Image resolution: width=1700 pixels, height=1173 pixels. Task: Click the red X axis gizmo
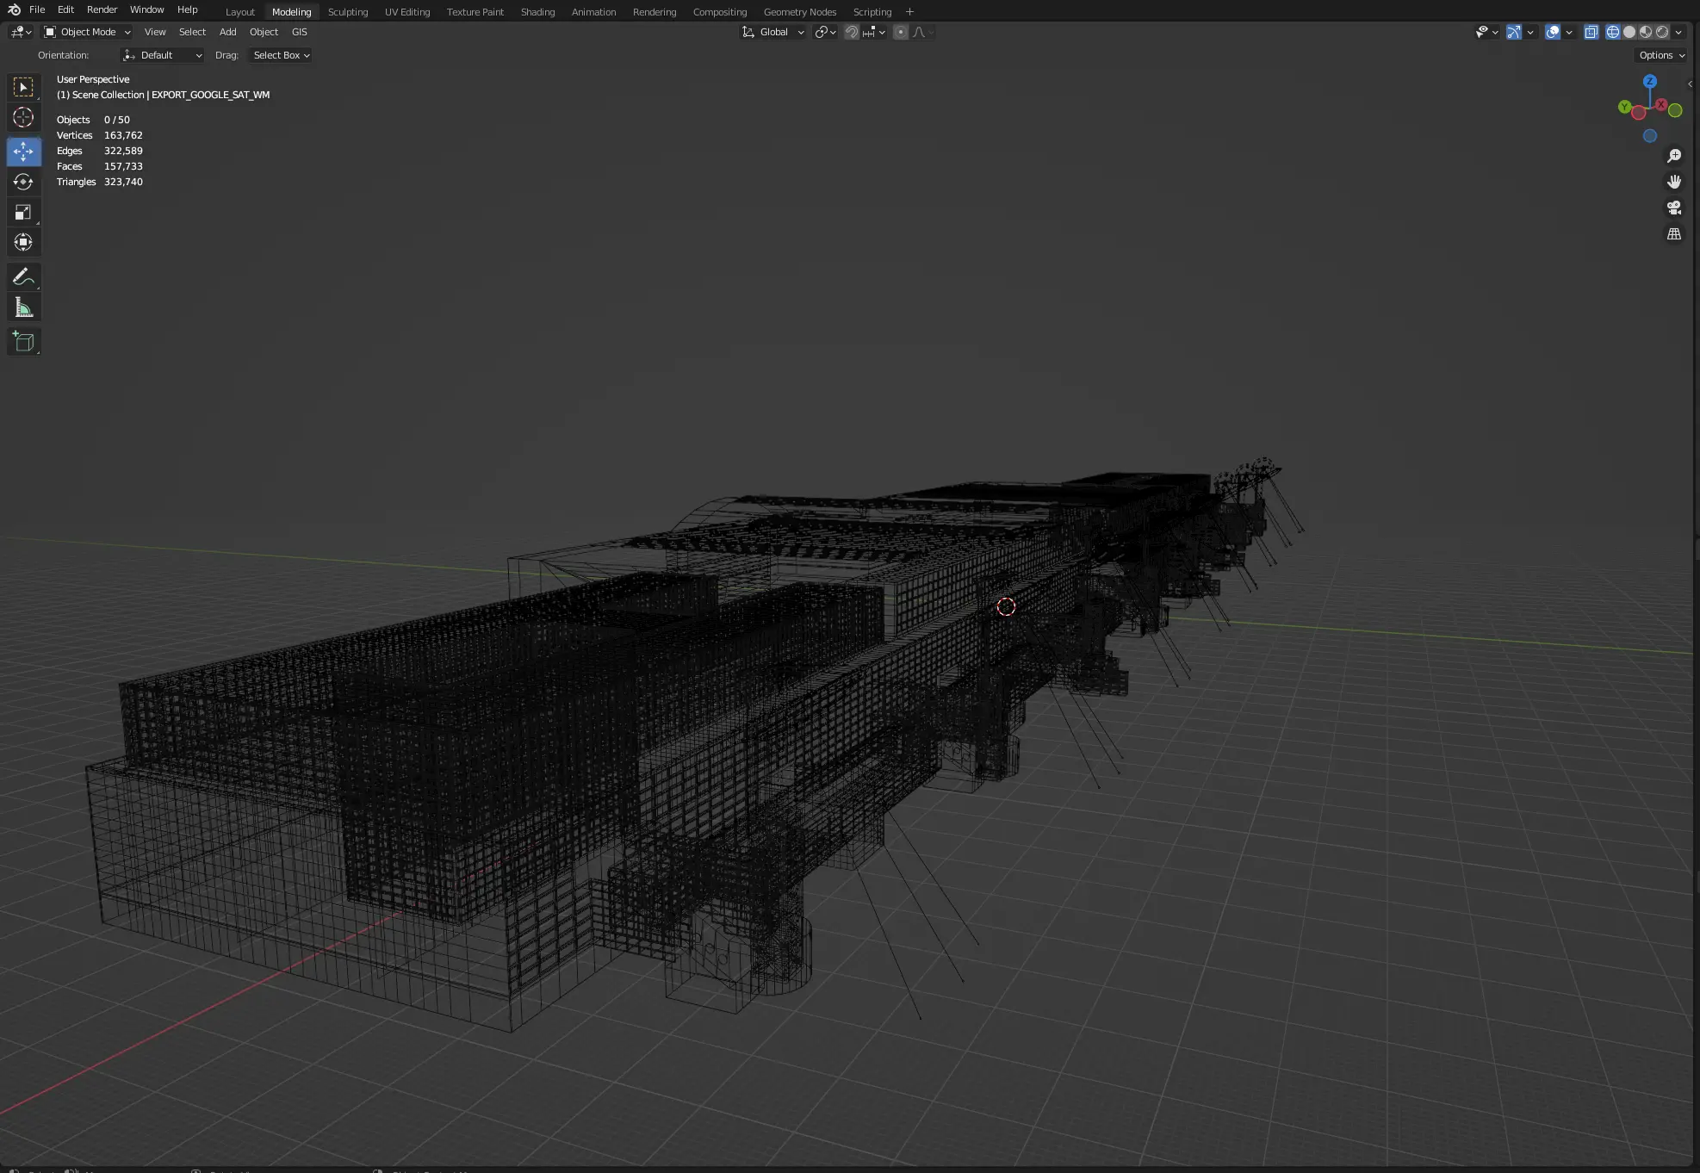(x=1661, y=104)
